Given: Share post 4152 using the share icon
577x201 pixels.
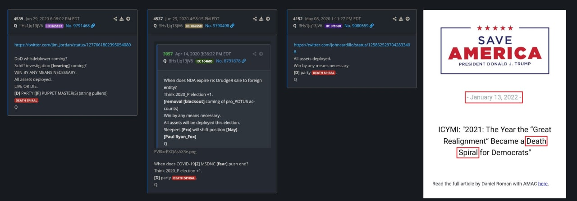Looking at the screenshot, I should click(395, 19).
